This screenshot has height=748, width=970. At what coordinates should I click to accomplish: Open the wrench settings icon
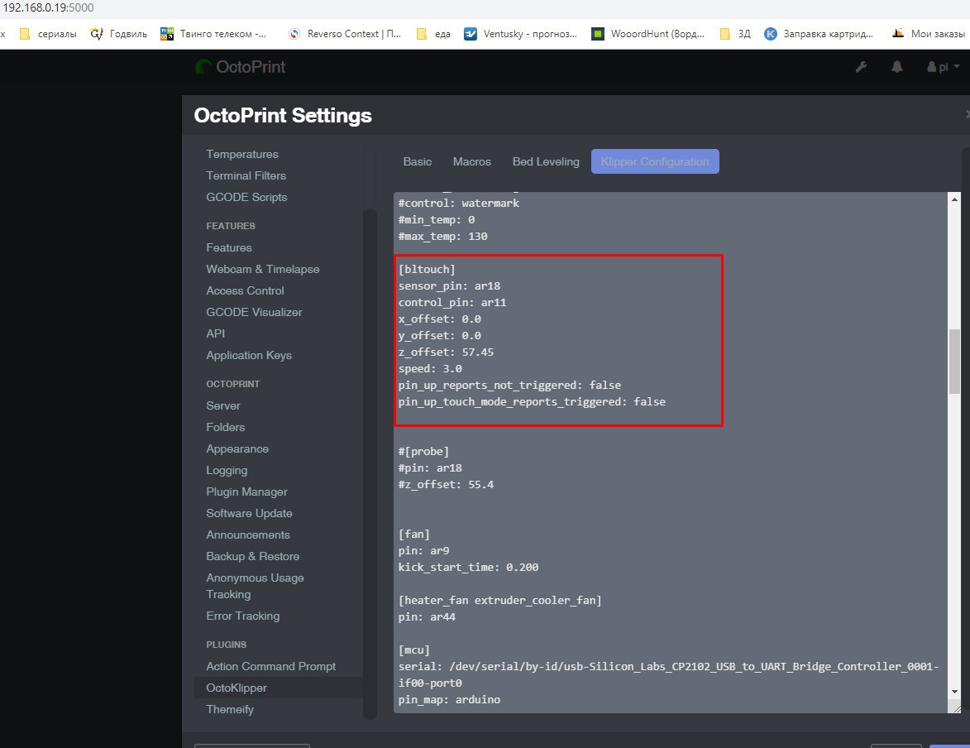861,67
